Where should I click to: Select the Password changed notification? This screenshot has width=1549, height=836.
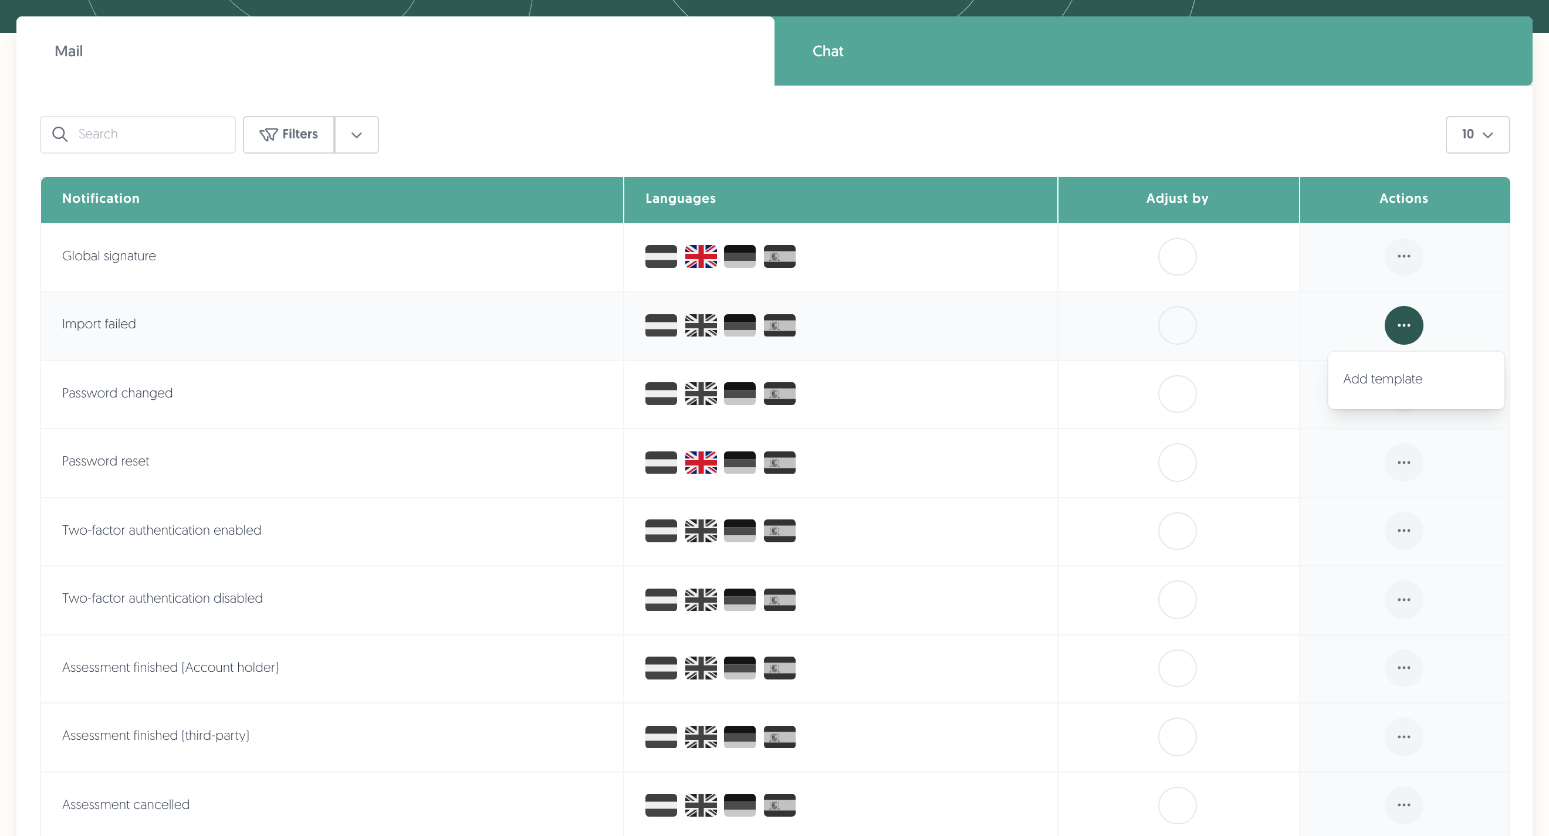[117, 393]
